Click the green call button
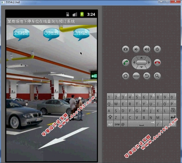Image resolution: width=182 pixels, height=163 pixels. pyautogui.click(x=126, y=63)
